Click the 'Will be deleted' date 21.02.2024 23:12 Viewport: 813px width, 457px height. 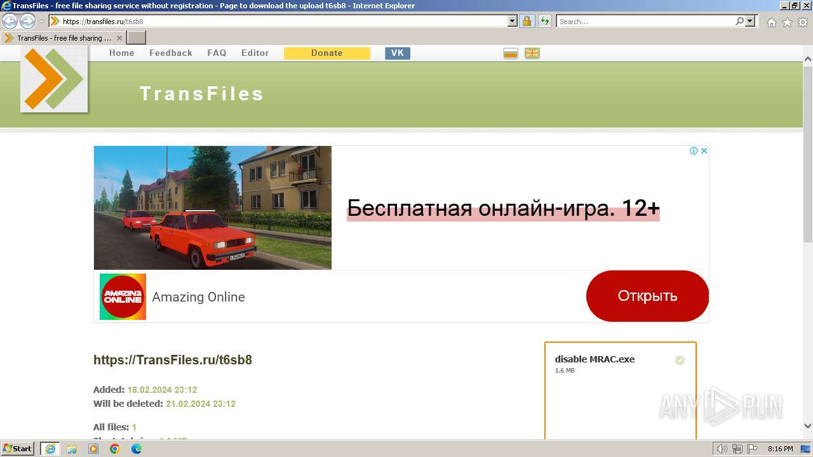coord(201,404)
